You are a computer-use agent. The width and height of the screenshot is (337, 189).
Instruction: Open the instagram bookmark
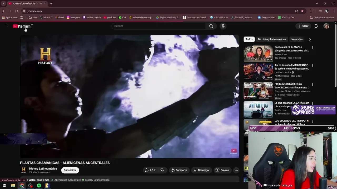point(73,18)
